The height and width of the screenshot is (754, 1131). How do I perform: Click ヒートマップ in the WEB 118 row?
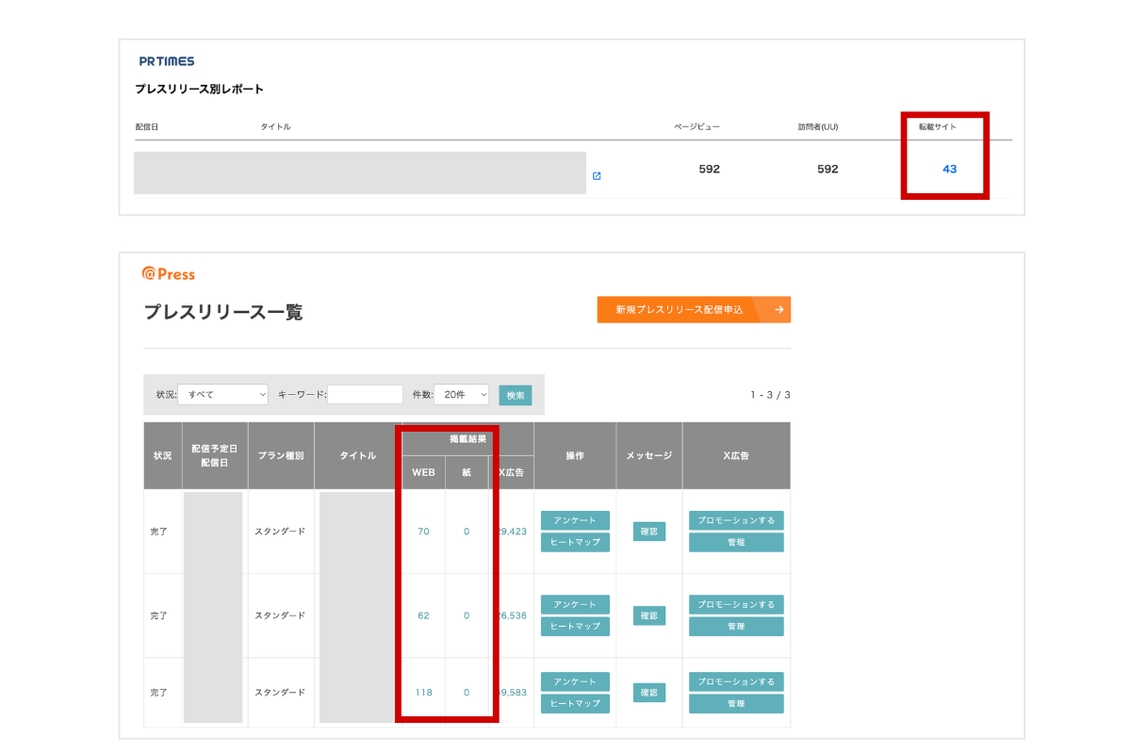coord(575,703)
